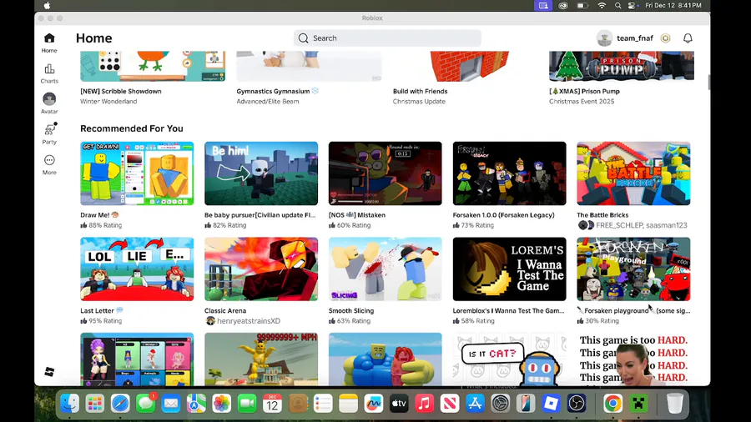Open App Store from the Dock

tap(475, 404)
